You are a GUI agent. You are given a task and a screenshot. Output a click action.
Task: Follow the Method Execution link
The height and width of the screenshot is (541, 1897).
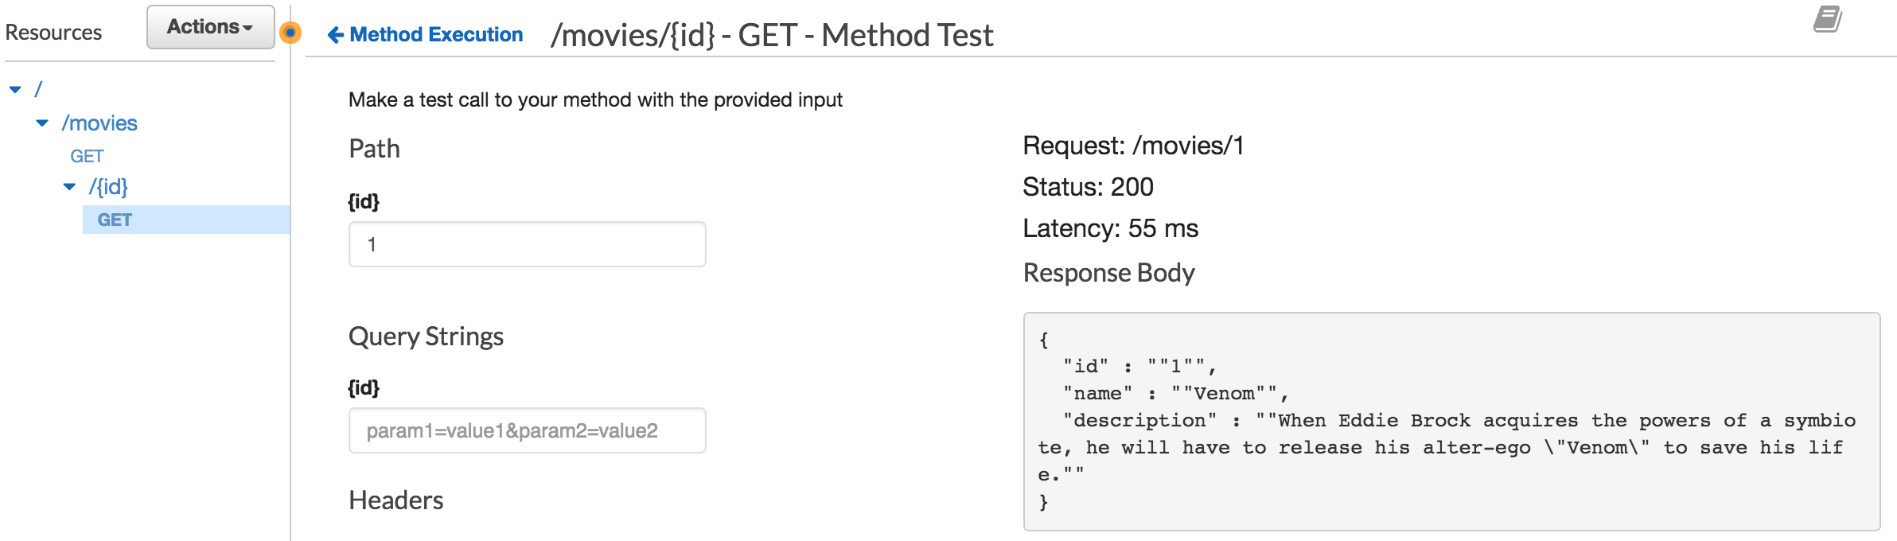click(436, 35)
